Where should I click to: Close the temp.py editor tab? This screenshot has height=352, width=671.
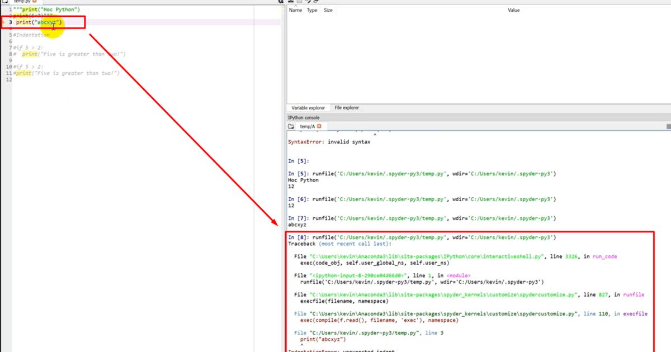click(x=35, y=2)
